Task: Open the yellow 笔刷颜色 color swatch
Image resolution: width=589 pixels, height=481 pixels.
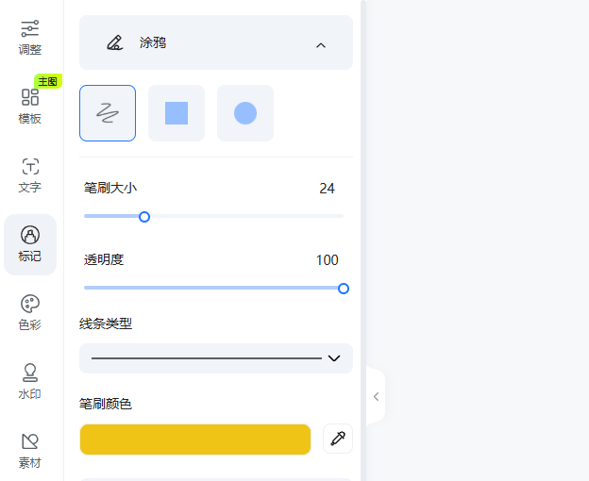Action: click(x=195, y=440)
